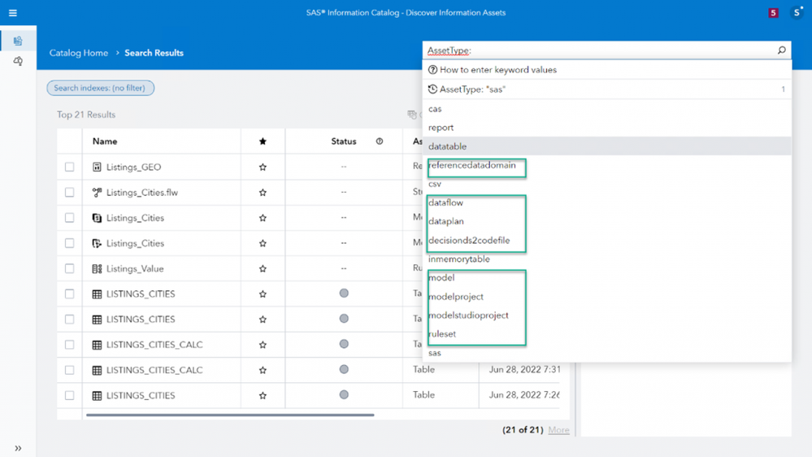Select recent search AssetType: "sas"

pyautogui.click(x=607, y=89)
